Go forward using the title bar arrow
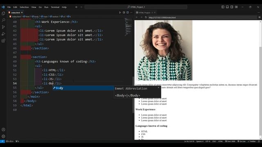This screenshot has width=262, height=147. click(x=81, y=7)
